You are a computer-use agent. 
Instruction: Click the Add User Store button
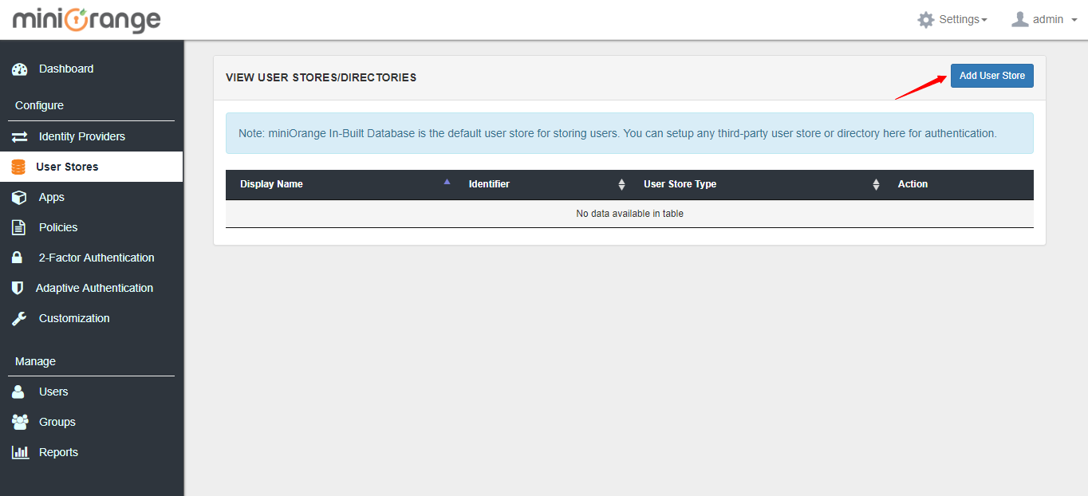coord(991,75)
